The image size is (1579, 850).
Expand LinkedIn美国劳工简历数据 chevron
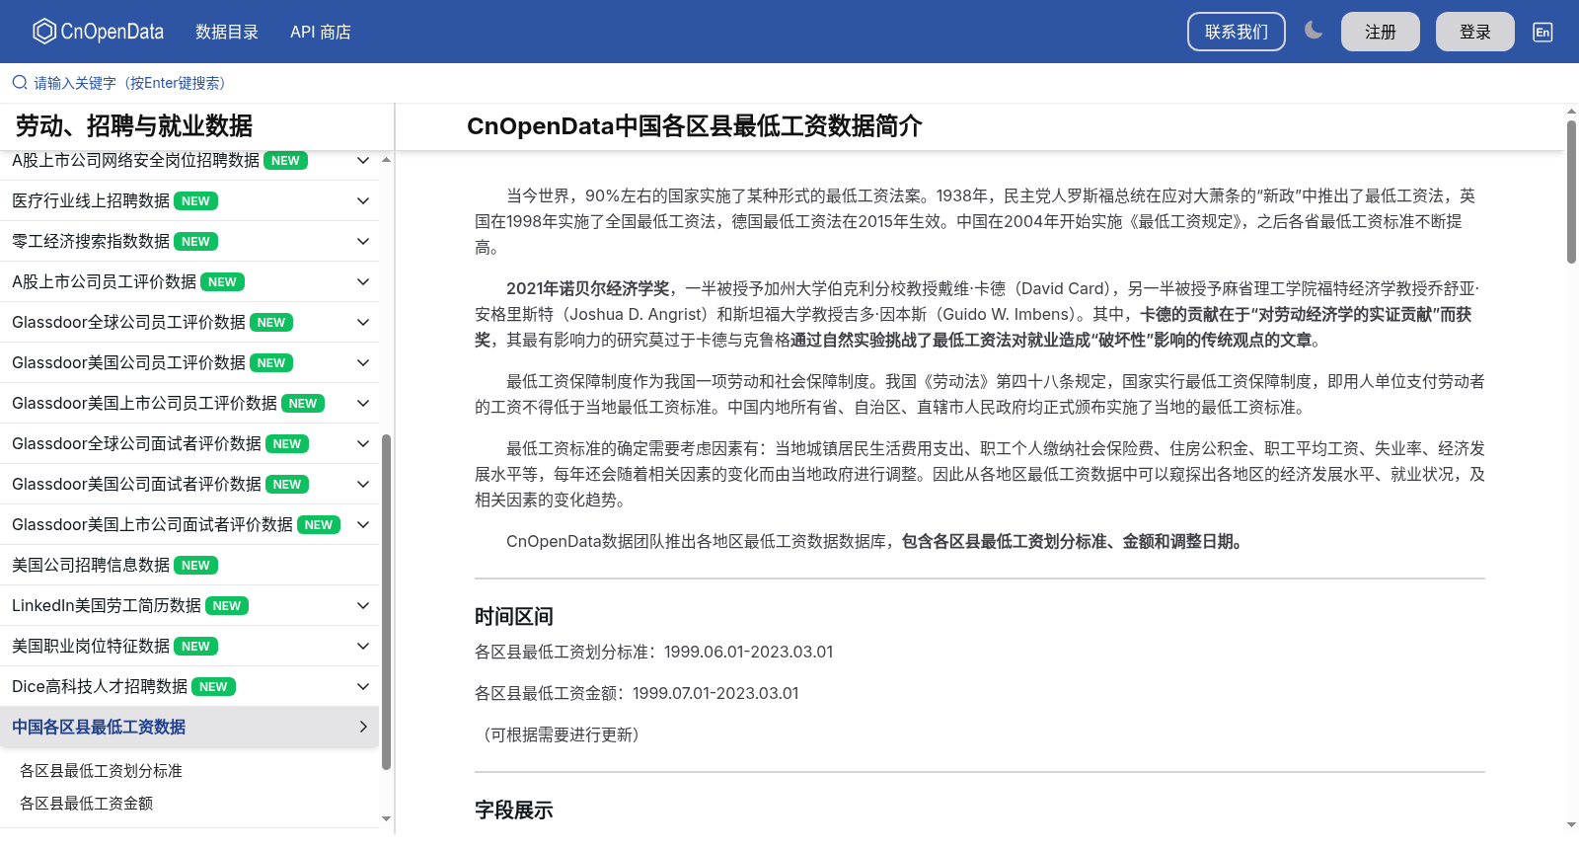[363, 605]
